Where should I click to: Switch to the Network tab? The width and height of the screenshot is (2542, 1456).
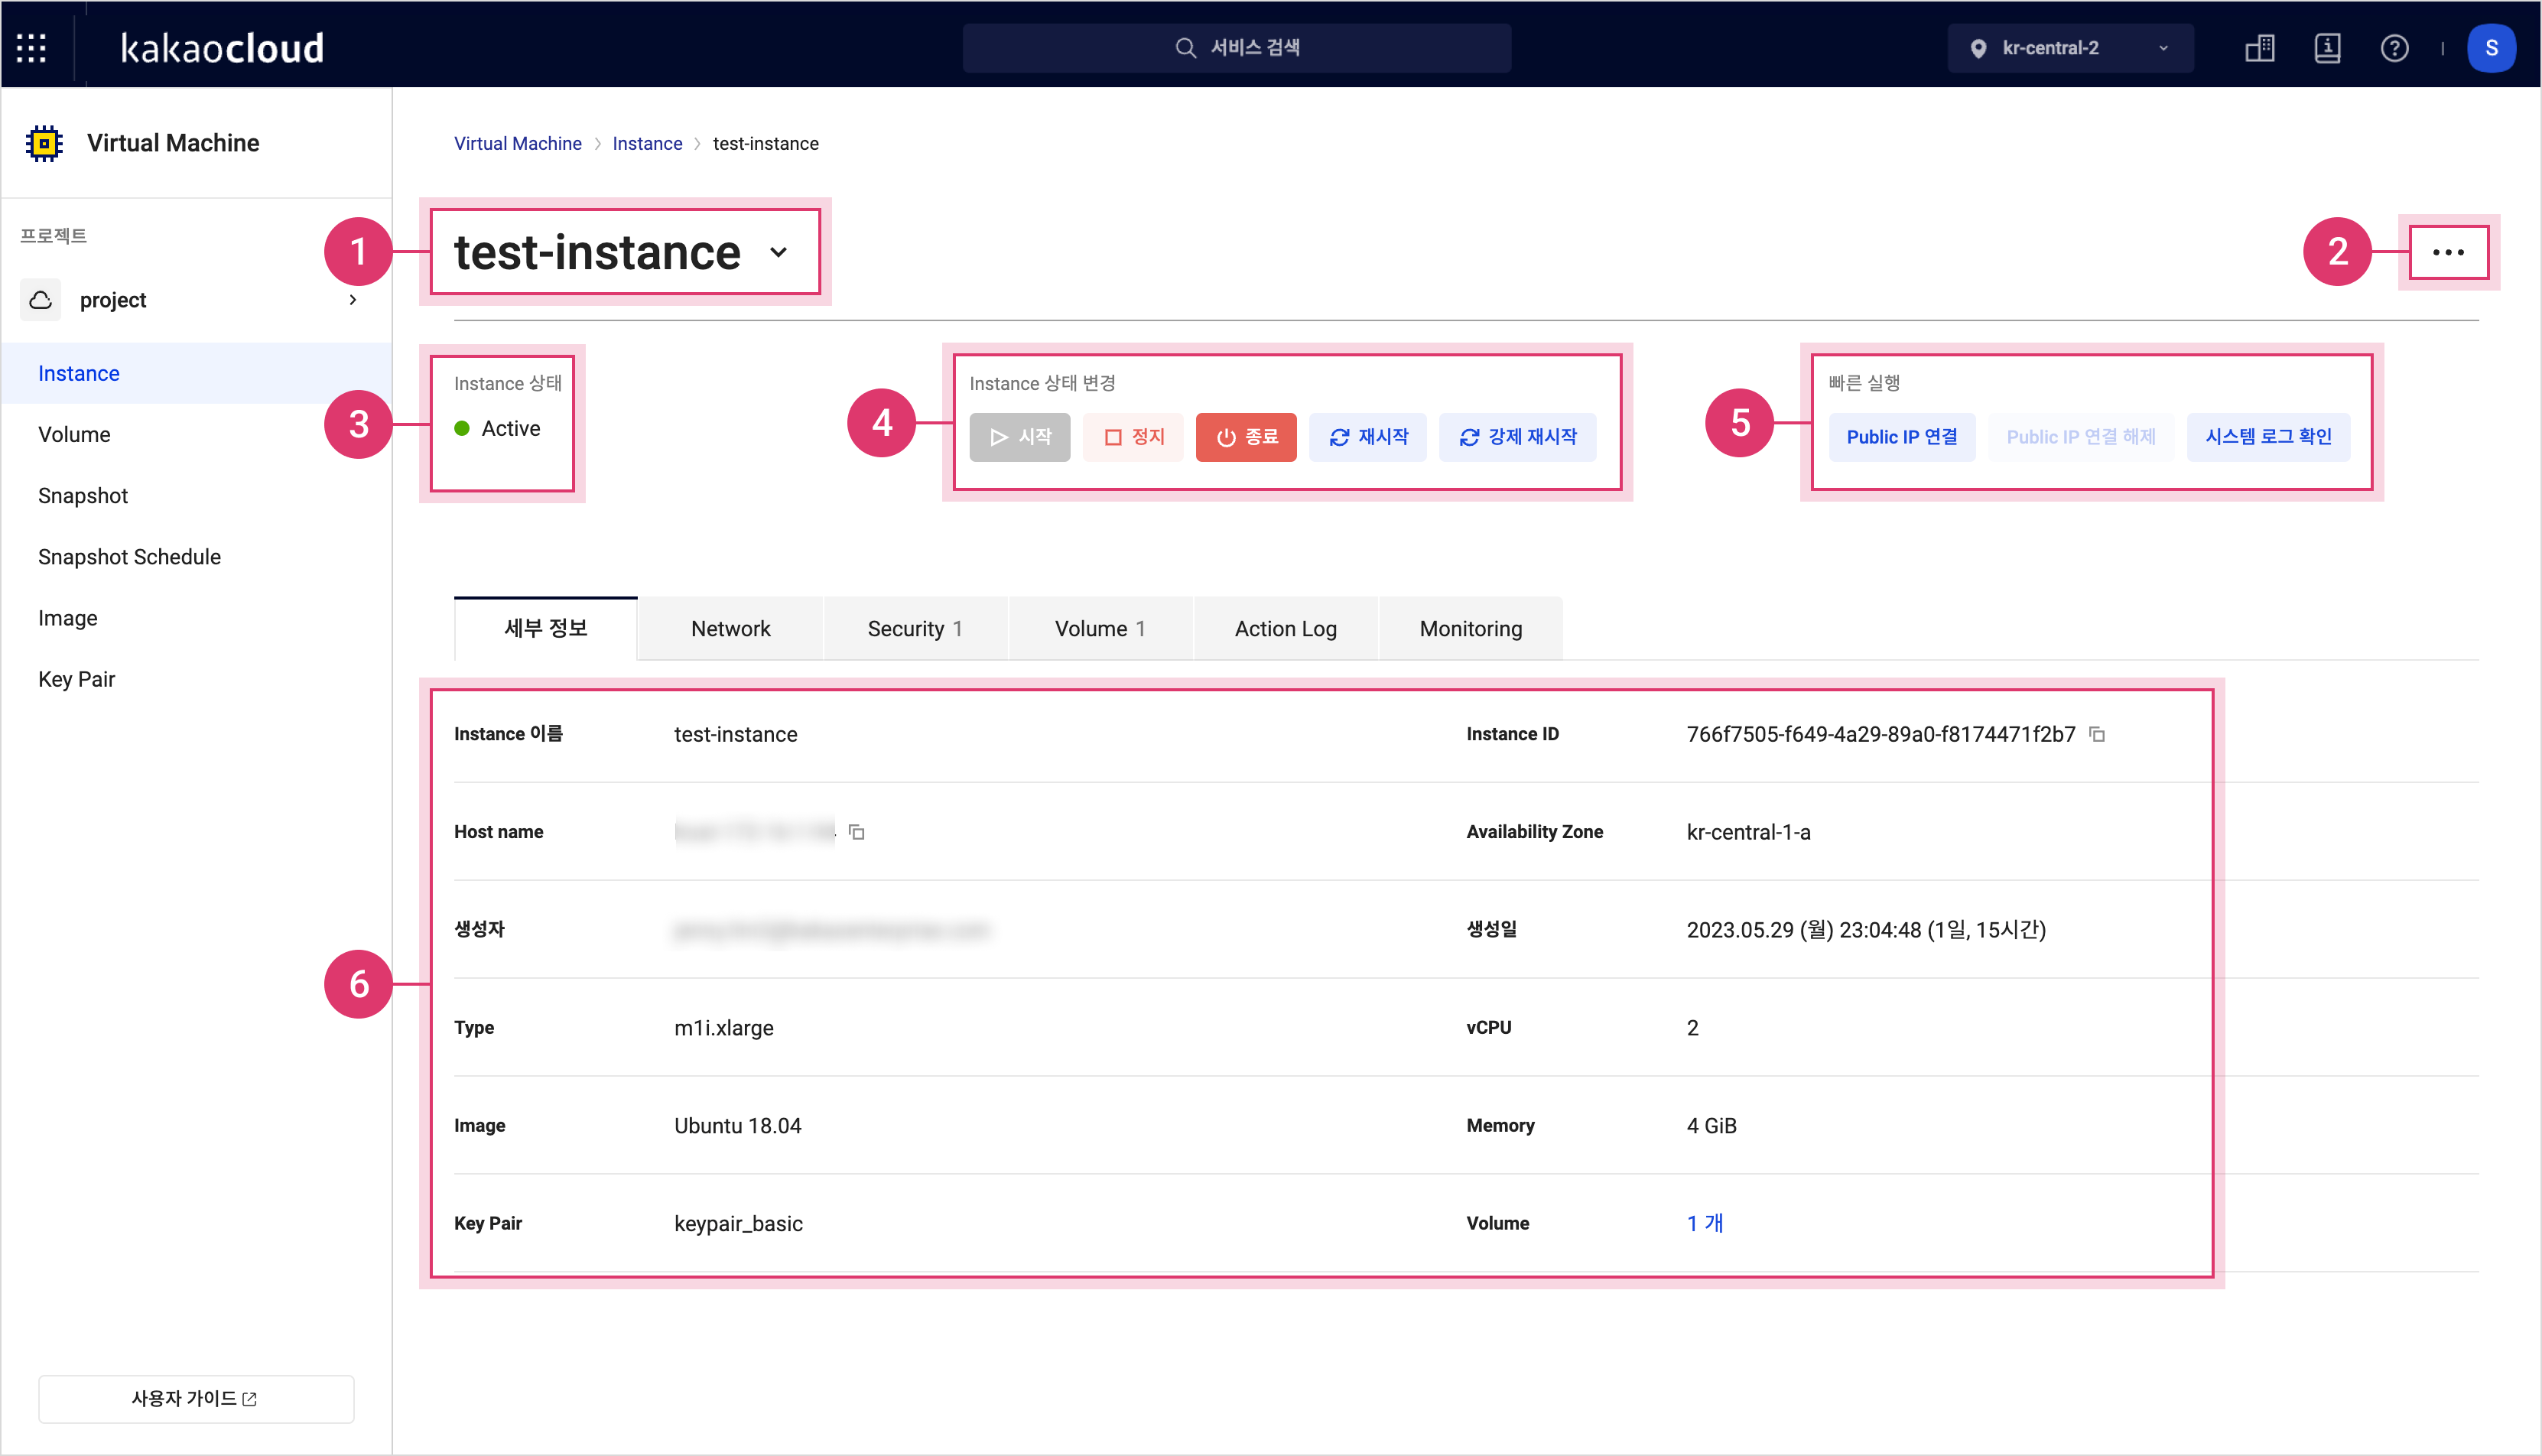[x=730, y=628]
